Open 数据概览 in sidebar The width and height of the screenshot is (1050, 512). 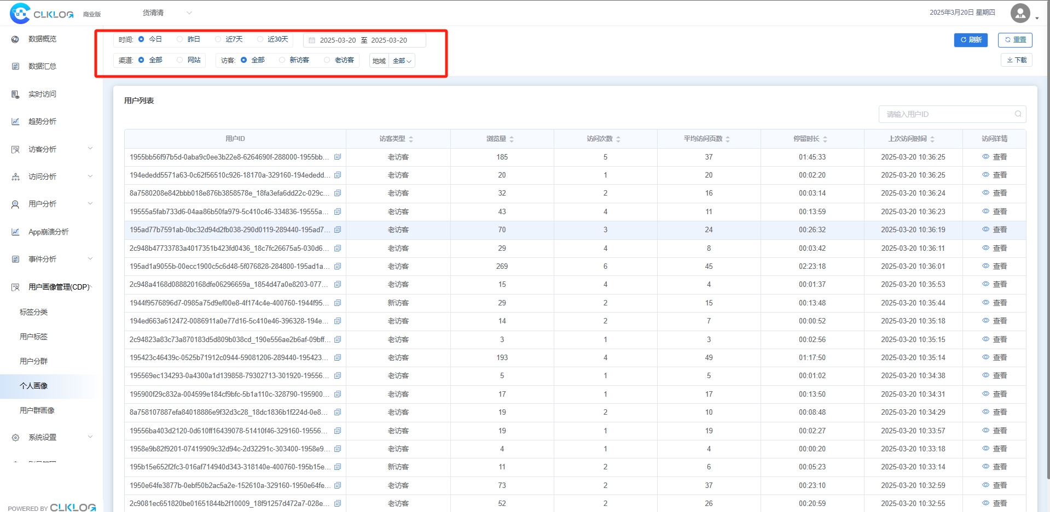pos(42,39)
